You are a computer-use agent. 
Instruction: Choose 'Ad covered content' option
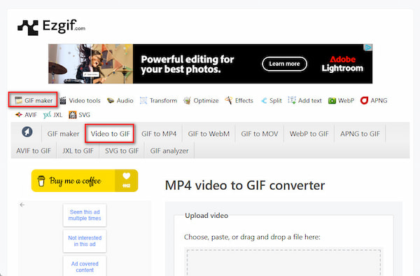85,266
